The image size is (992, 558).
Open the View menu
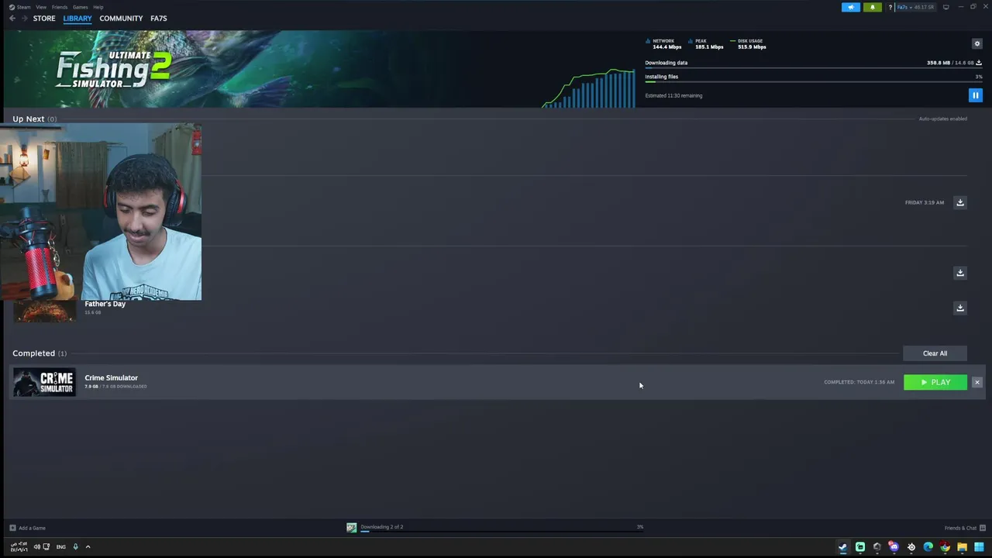coord(41,7)
